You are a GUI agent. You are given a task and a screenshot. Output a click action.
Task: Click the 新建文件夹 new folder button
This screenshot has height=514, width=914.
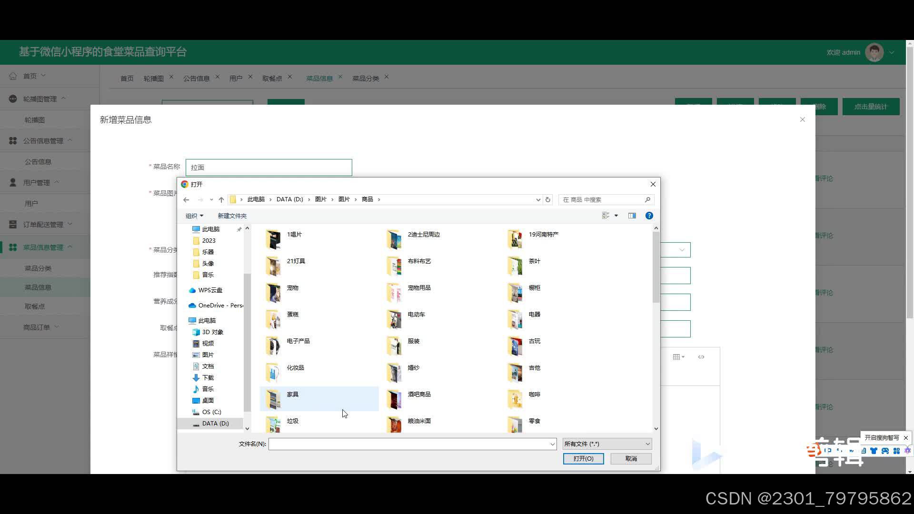(232, 216)
